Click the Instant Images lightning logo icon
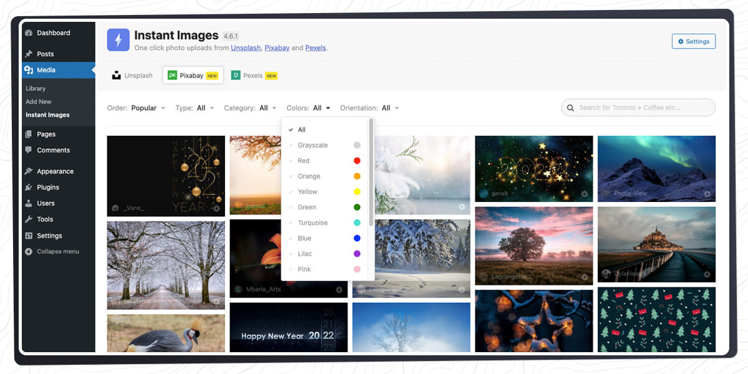 pos(118,40)
